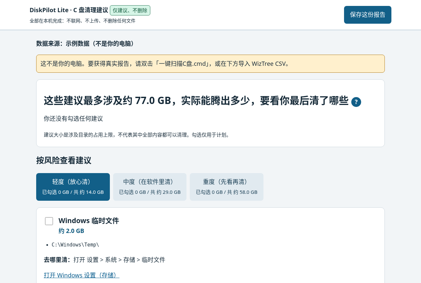Click the 全部在本机完成 subtitle text

(x=83, y=21)
